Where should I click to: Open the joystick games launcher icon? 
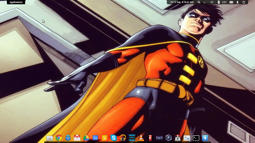coord(177,138)
